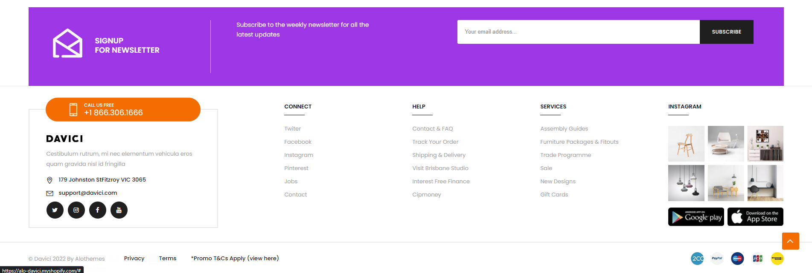Click the JCB payment icon
The image size is (812, 273).
point(757,258)
